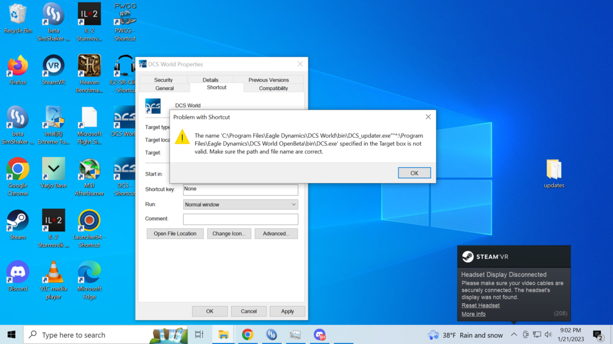Open the weather widget showing 38°F
The image size is (613, 344).
point(465,335)
